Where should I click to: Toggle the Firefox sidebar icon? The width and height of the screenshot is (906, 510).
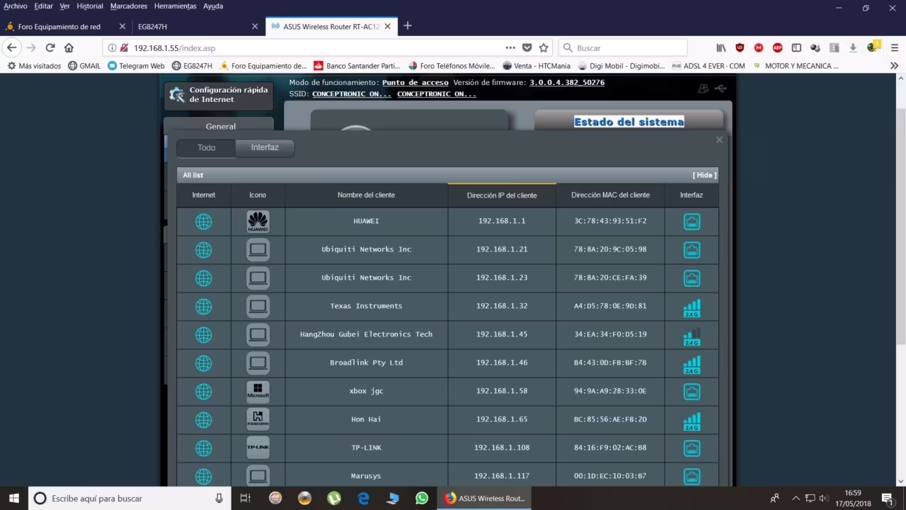[x=796, y=47]
